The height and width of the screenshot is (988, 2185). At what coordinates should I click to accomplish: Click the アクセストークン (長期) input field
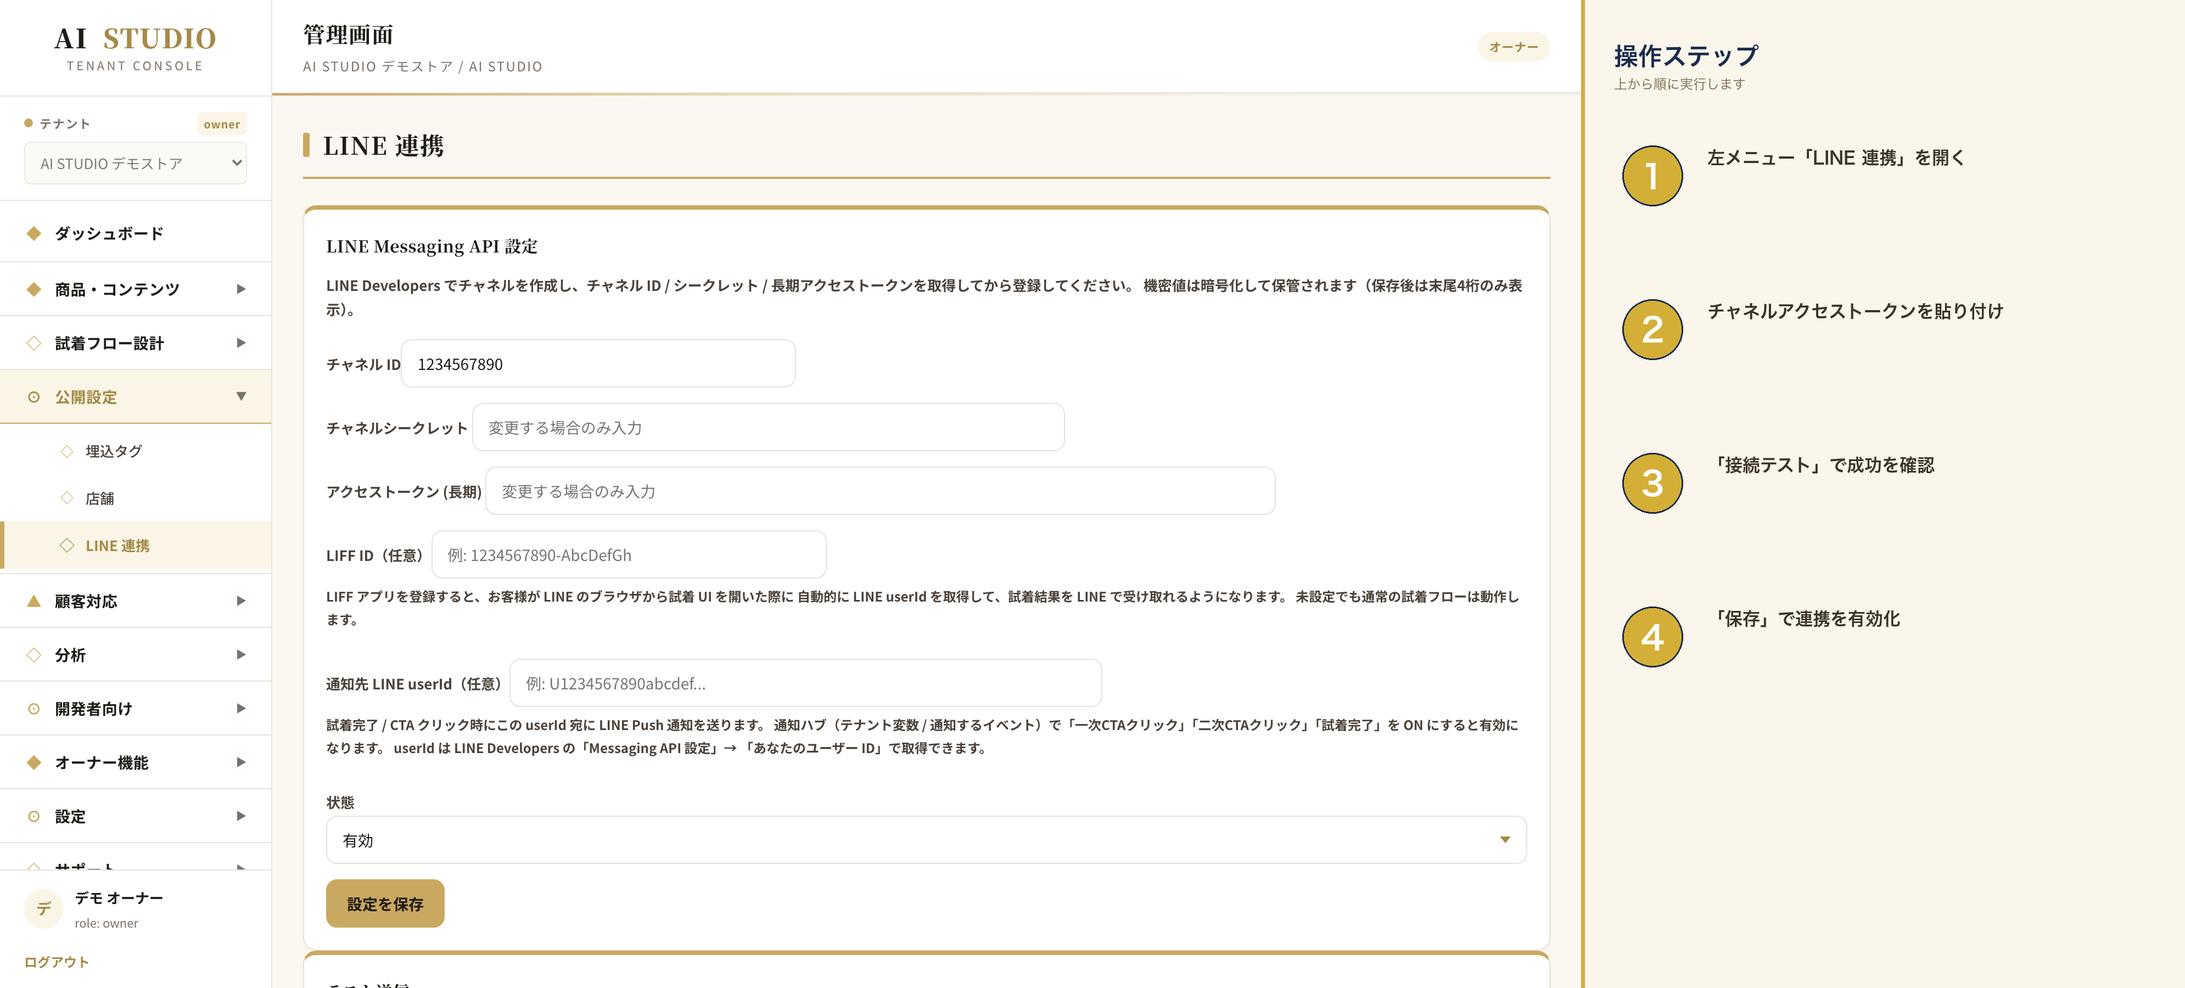point(879,491)
